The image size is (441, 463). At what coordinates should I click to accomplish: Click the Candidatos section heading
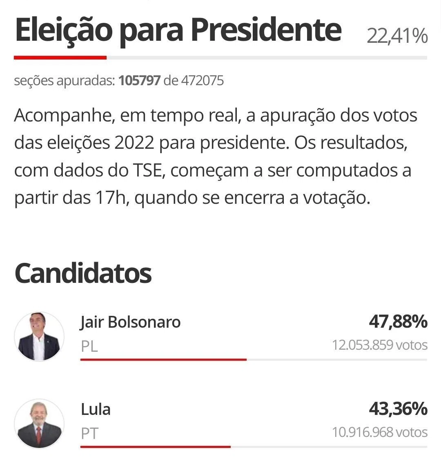click(x=83, y=273)
